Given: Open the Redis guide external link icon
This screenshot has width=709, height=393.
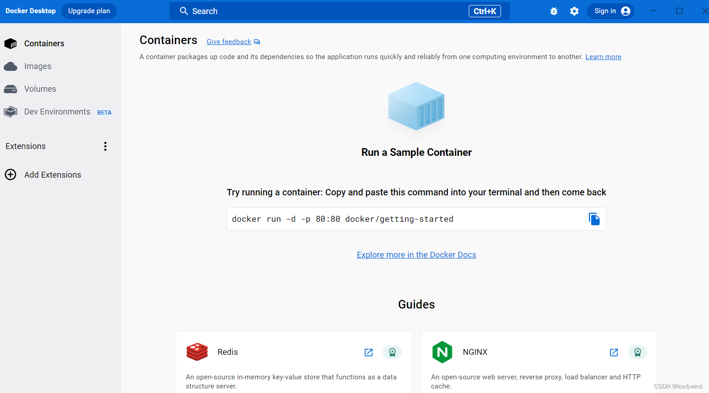Looking at the screenshot, I should click(369, 352).
